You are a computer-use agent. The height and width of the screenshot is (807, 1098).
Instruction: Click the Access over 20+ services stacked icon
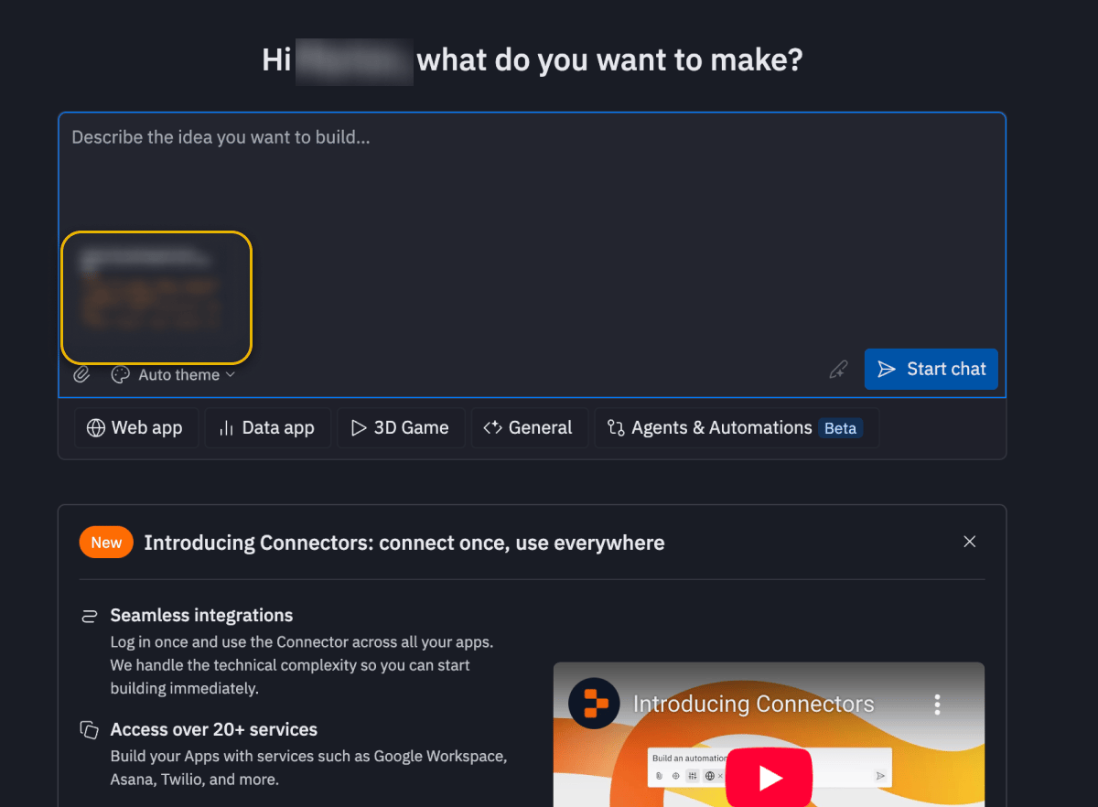point(89,729)
